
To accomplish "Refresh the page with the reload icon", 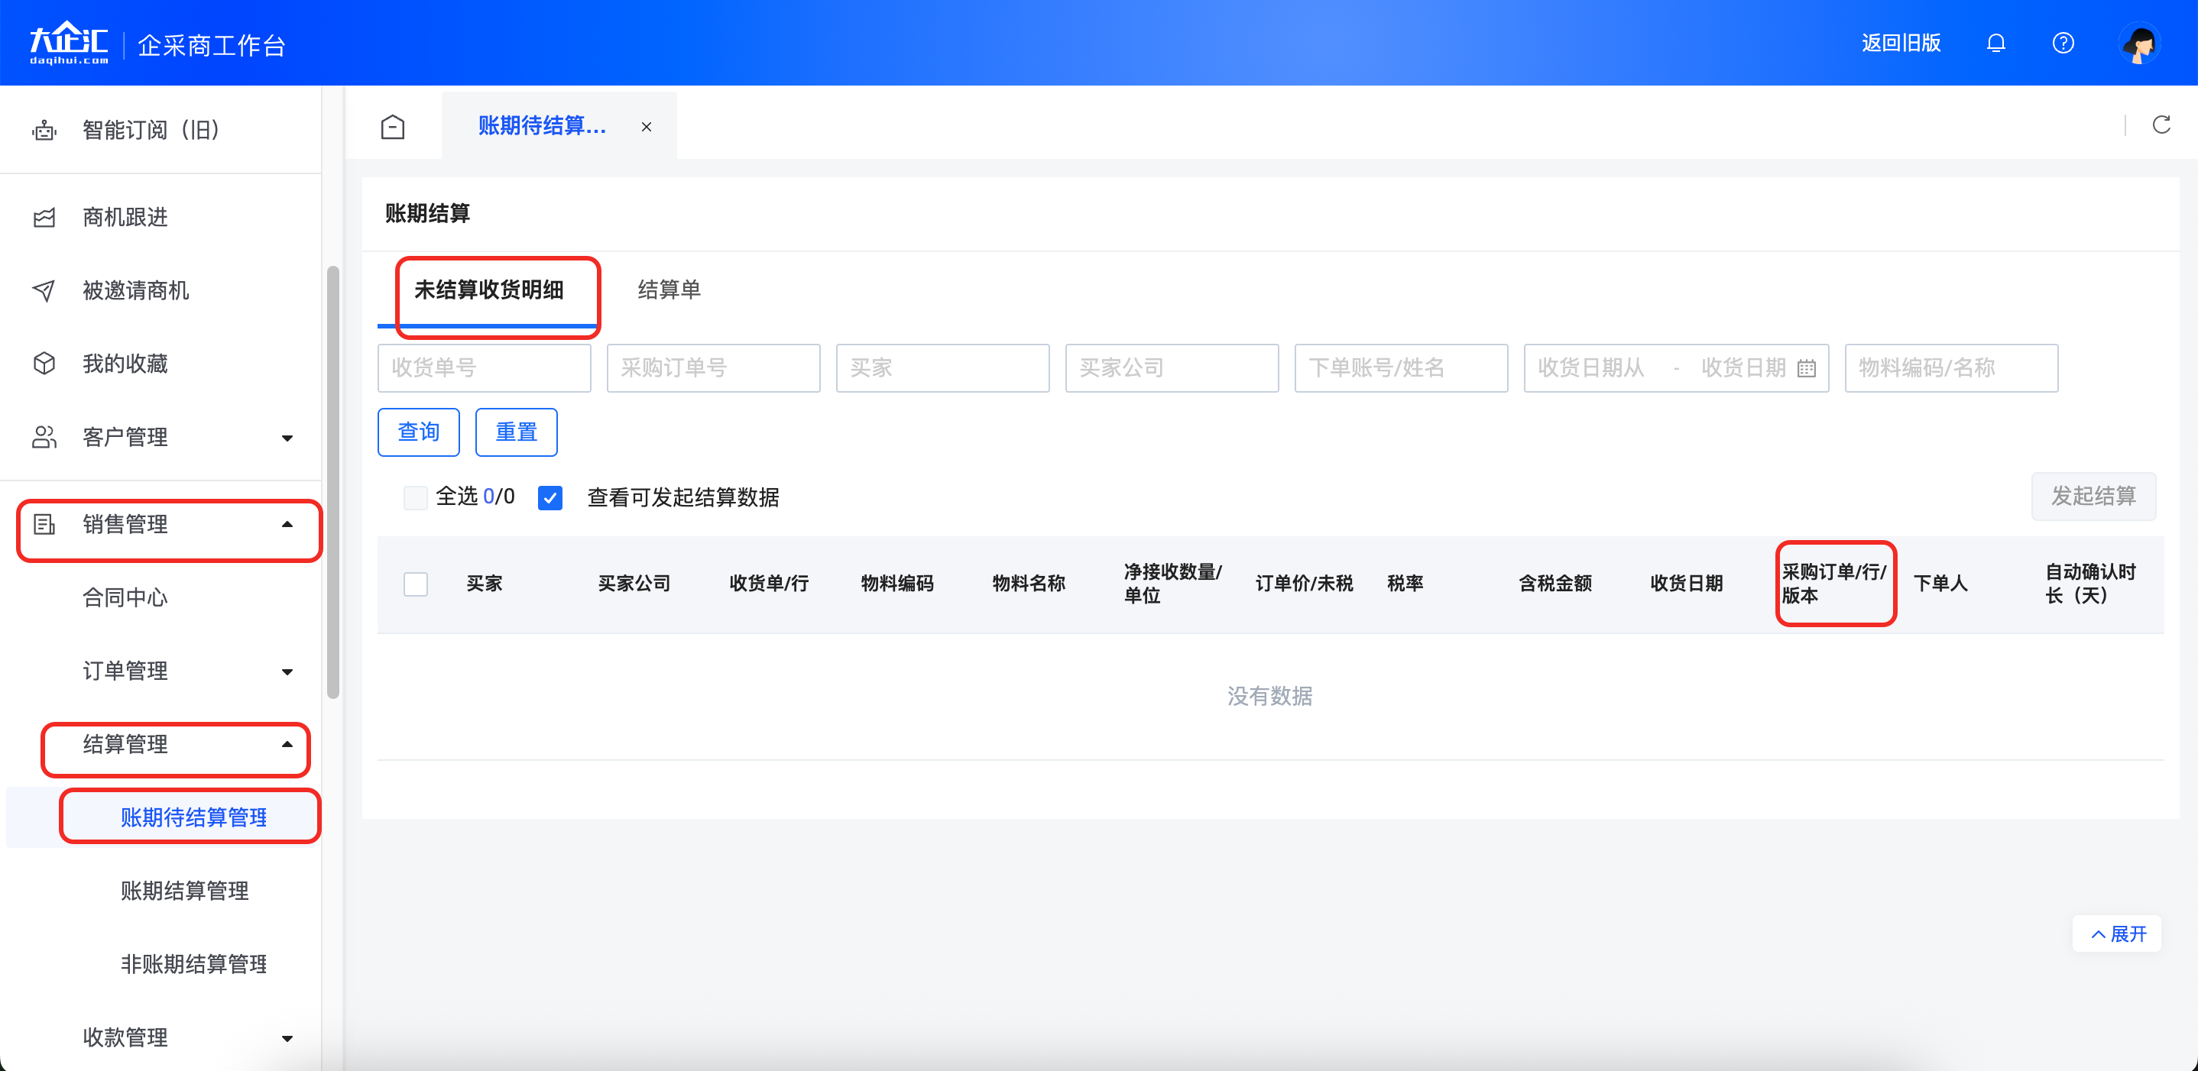I will click(x=2161, y=125).
